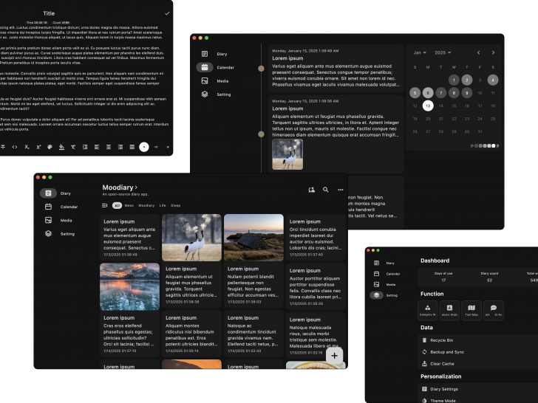This screenshot has width=538, height=403.
Task: Choose background fill color in editor toolbar
Action: [61, 147]
